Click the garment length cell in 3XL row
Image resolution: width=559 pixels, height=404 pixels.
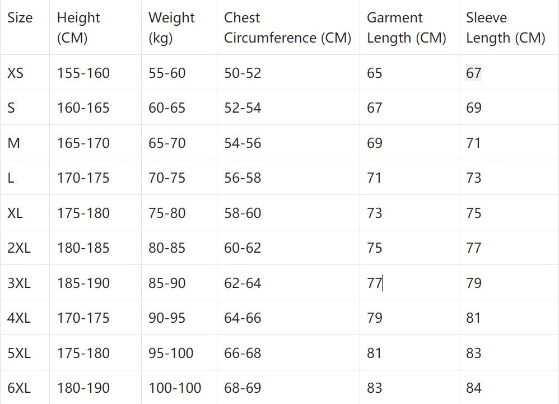[x=375, y=283]
